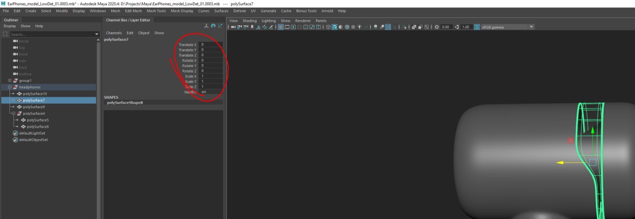Open the Arnold main menu
Image resolution: width=635 pixels, height=219 pixels.
(x=327, y=10)
